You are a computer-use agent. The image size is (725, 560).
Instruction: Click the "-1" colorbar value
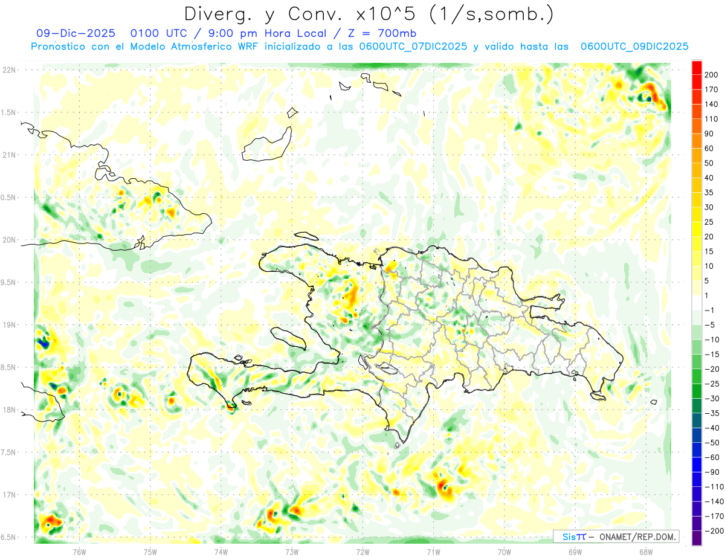click(x=710, y=310)
